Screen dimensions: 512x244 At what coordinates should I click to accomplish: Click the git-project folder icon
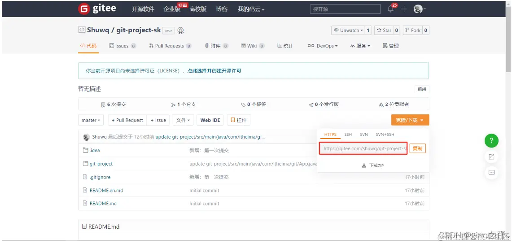point(86,164)
